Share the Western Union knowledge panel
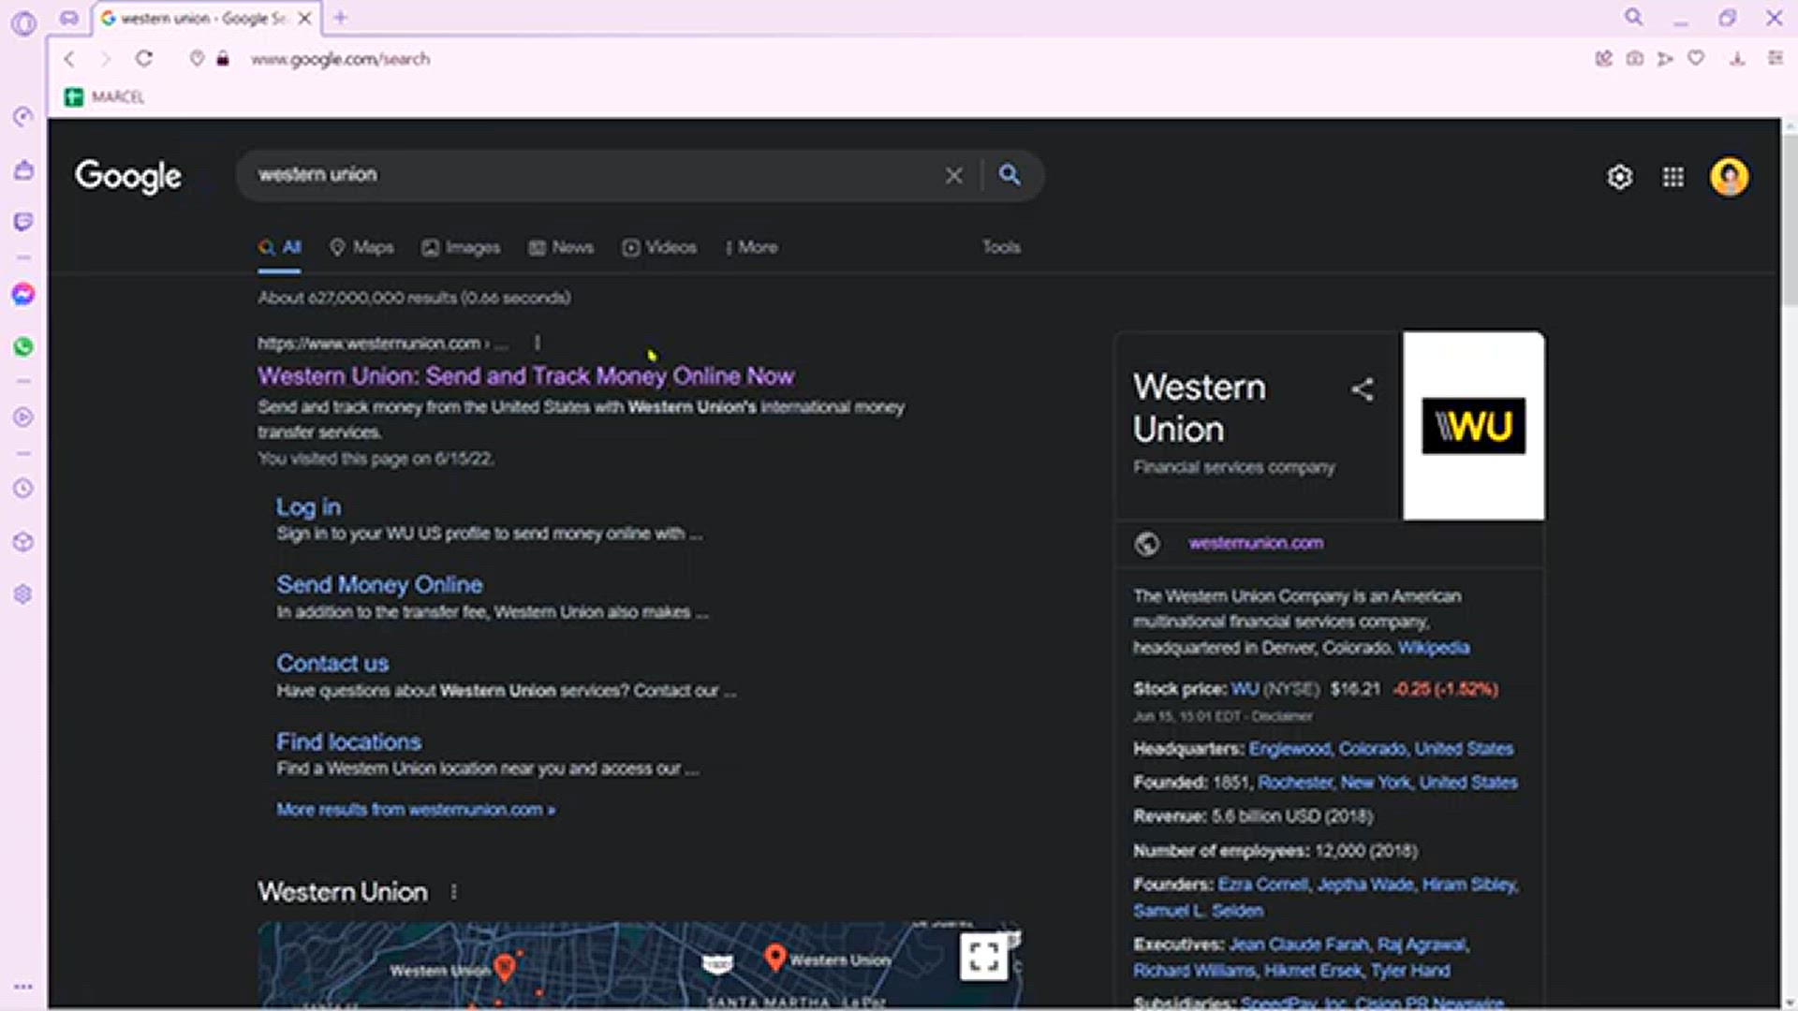1798x1011 pixels. [x=1363, y=389]
